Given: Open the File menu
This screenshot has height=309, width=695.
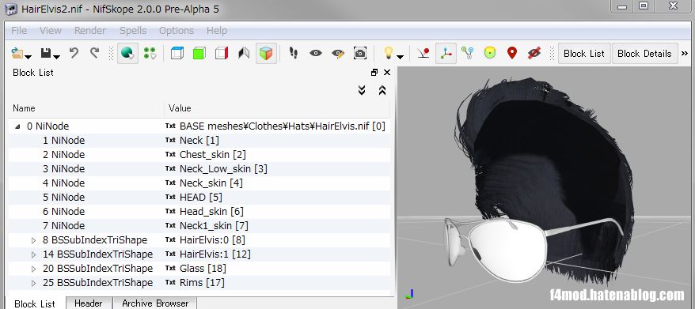Looking at the screenshot, I should pyautogui.click(x=19, y=31).
